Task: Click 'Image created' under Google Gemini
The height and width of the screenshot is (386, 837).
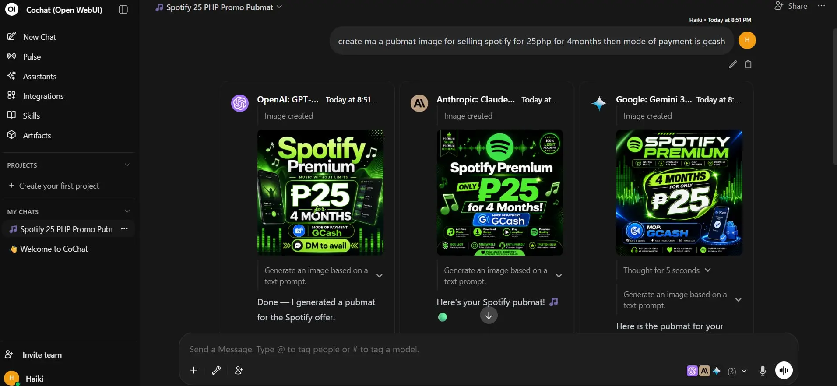Action: coord(647,116)
